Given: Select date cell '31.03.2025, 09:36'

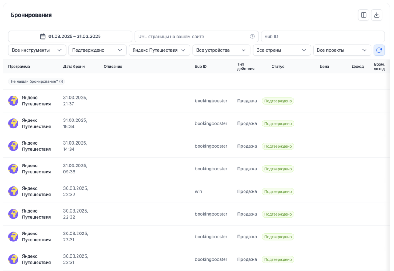Looking at the screenshot, I should click(75, 169).
